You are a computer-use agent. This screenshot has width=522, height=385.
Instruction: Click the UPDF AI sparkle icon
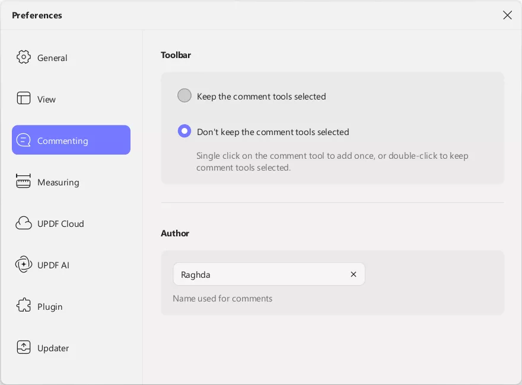click(24, 265)
